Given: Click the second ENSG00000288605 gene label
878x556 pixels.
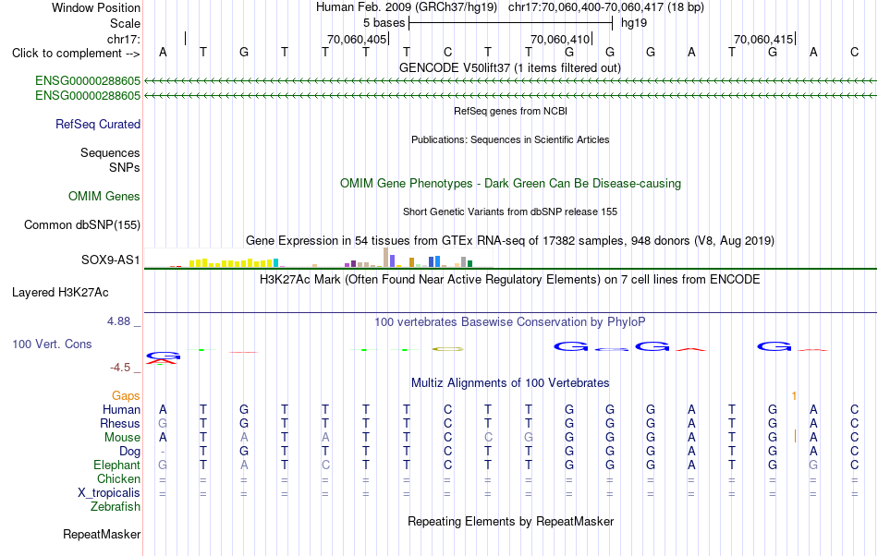Looking at the screenshot, I should pyautogui.click(x=88, y=96).
